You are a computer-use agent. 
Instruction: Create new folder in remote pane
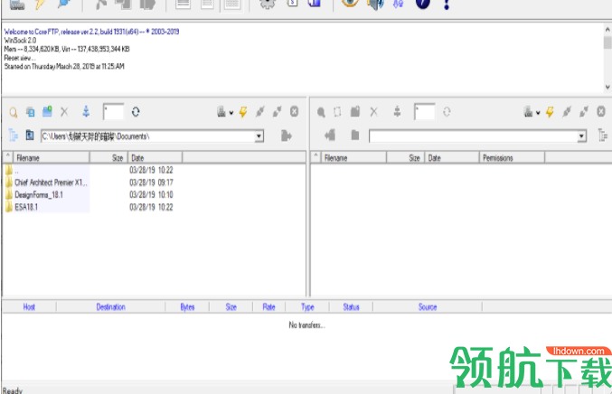tap(354, 111)
